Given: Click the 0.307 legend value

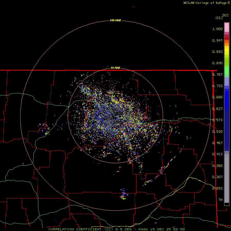Looking at the screenshot, I should tap(217, 177).
